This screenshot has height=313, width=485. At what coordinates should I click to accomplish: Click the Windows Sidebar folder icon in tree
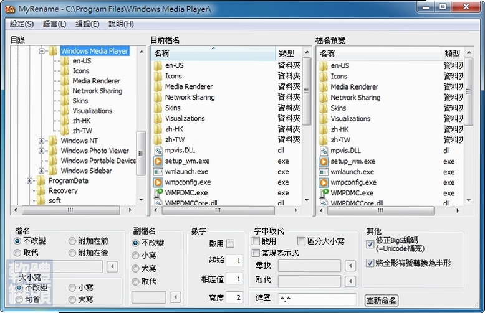click(53, 171)
